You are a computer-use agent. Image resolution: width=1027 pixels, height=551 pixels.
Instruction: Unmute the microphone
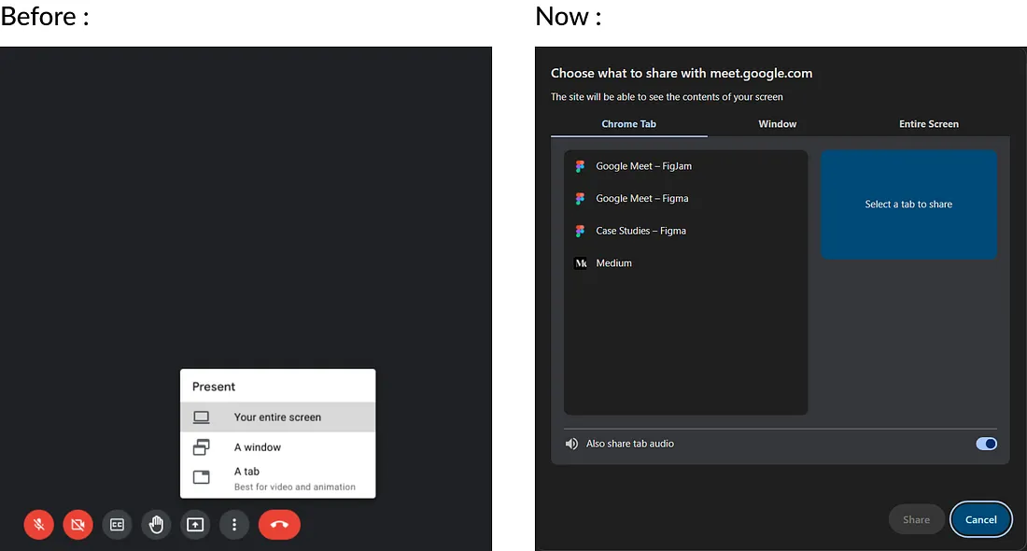point(38,524)
